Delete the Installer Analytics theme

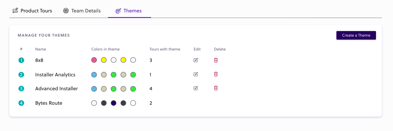point(216,74)
